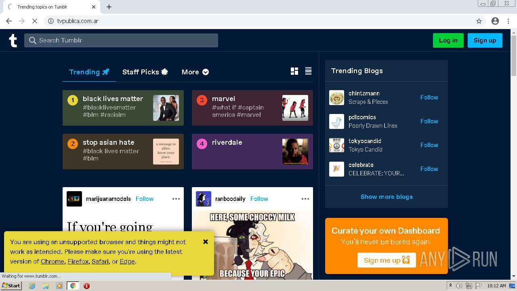Screen dimensions: 517x291
Task: Go forward in browser history
Action: (22, 21)
